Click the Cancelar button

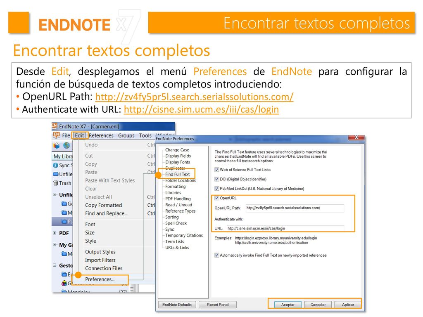[x=318, y=305]
